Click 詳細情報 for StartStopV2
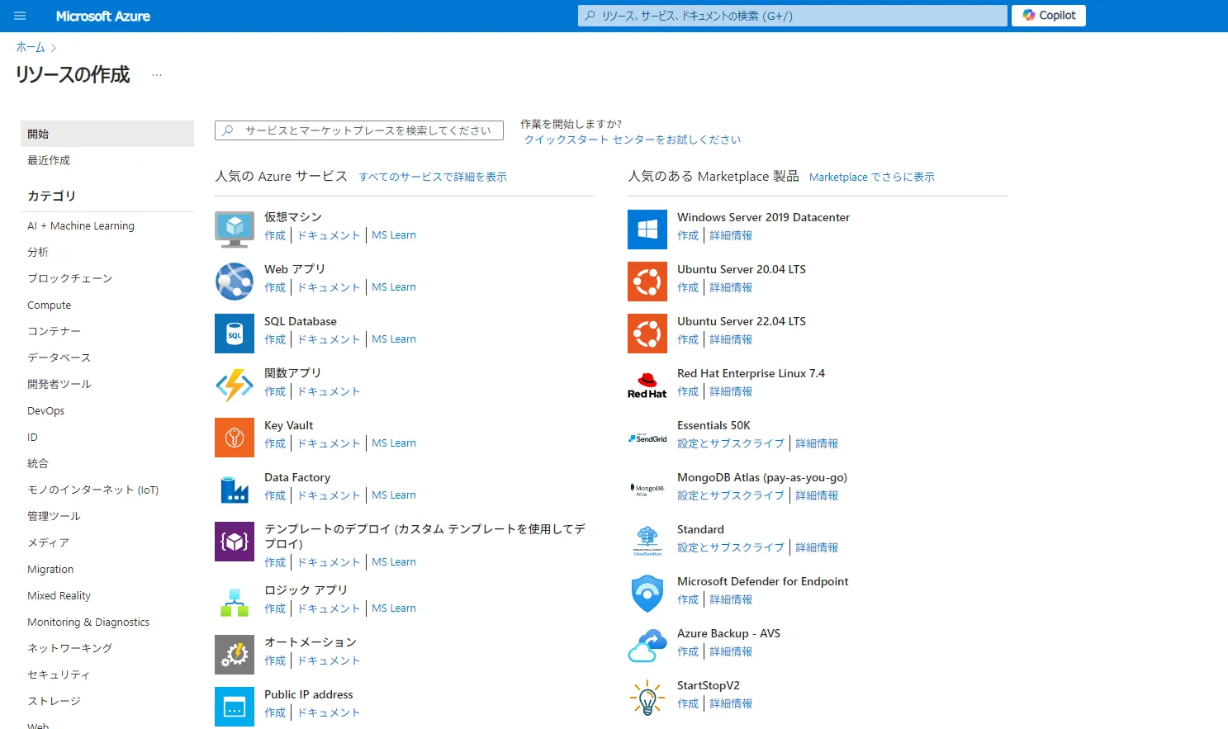This screenshot has height=729, width=1228. point(731,703)
